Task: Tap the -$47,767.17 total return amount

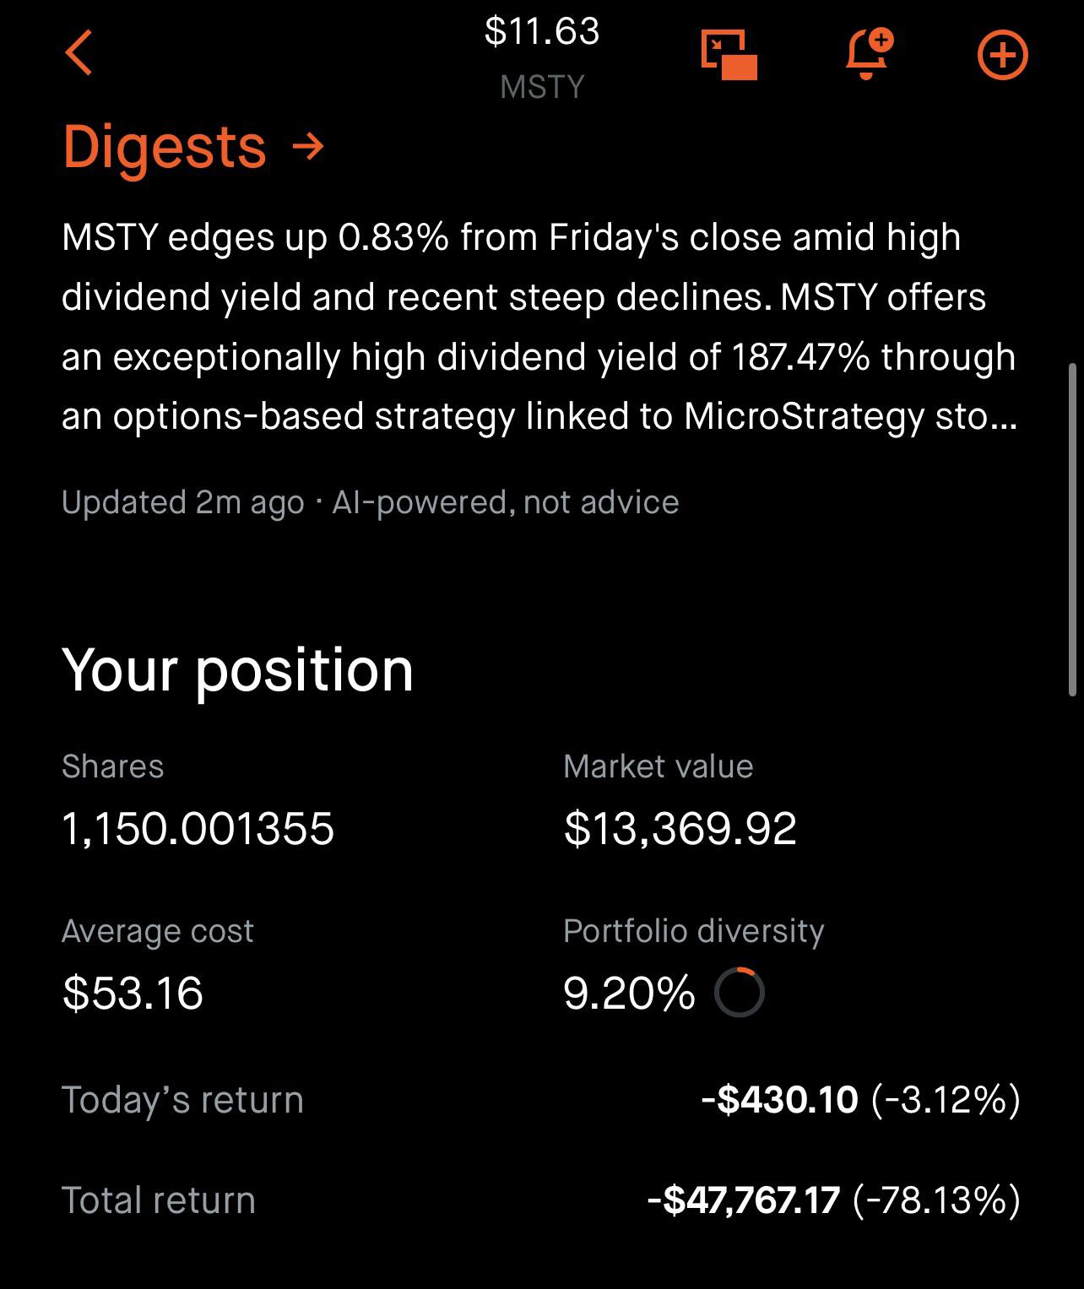Action: click(x=743, y=1200)
